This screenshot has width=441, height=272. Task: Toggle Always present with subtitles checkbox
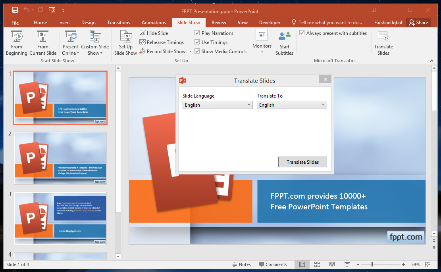click(302, 33)
